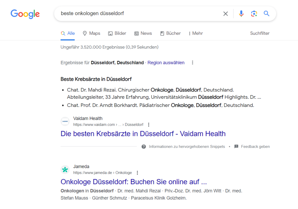298x209 pixels.
Task: Open the News tab
Action: pos(143,33)
